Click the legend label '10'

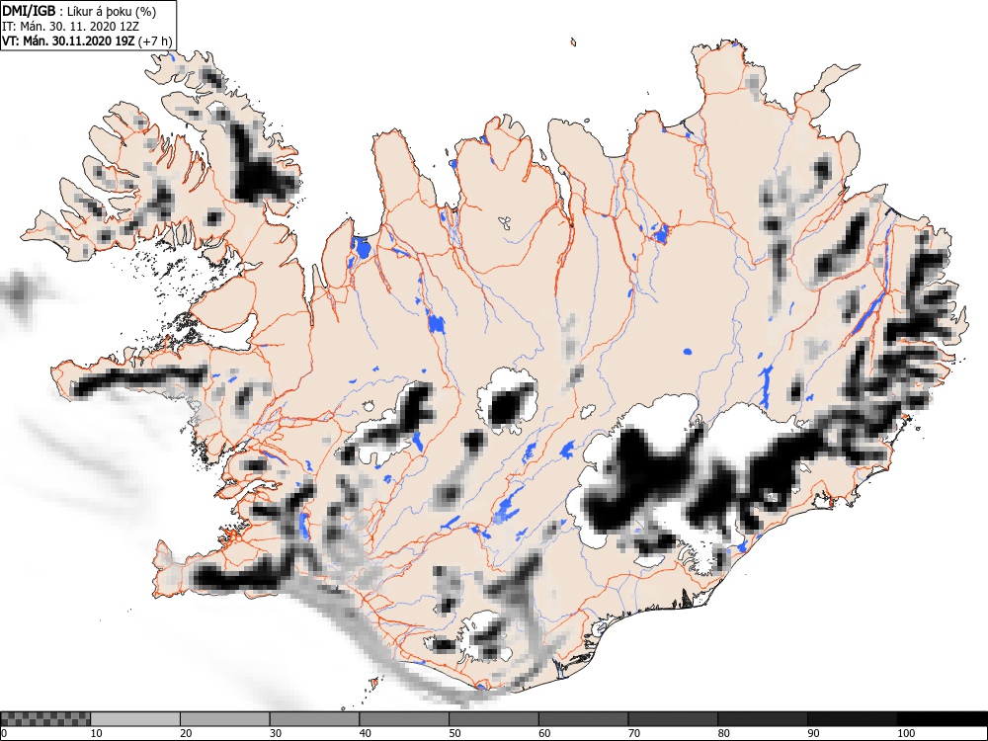click(96, 733)
